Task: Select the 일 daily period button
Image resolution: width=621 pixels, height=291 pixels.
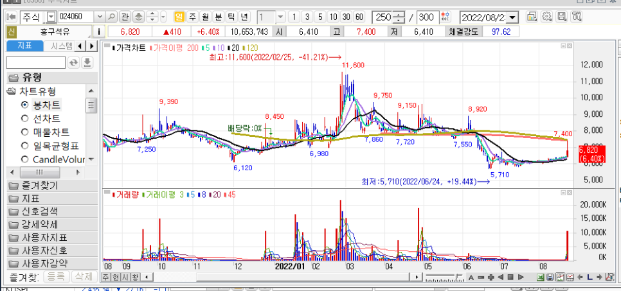Action: 180,17
